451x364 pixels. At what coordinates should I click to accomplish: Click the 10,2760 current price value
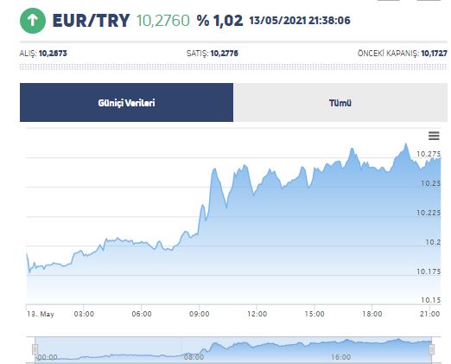tap(163, 21)
